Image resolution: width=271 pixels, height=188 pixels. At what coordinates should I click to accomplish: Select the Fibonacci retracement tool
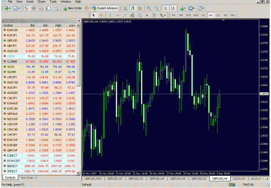pyautogui.click(x=140, y=15)
